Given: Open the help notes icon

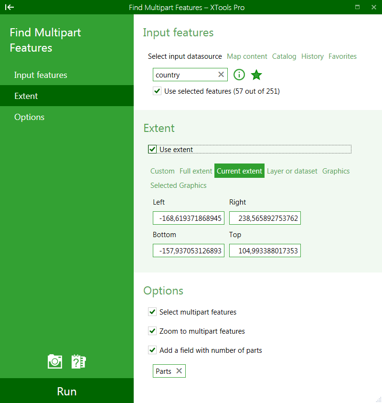Looking at the screenshot, I should point(78,361).
